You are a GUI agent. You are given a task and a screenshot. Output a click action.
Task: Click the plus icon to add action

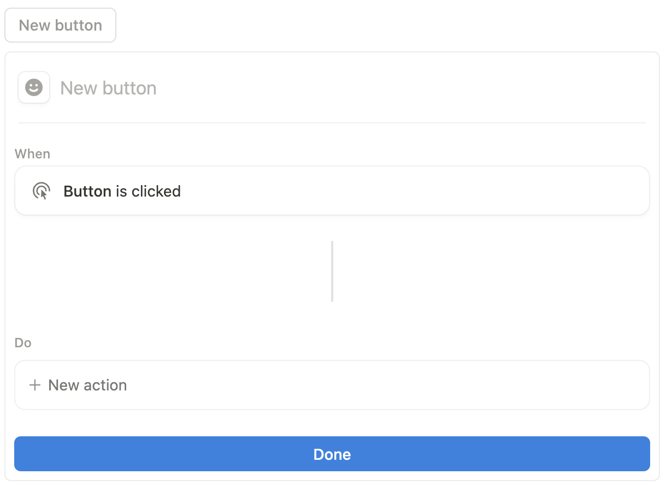[34, 385]
